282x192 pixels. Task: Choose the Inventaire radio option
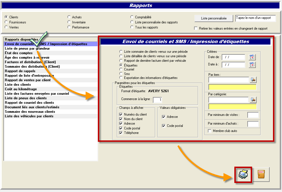tap(69, 22)
